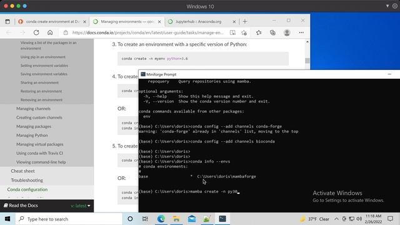Open 'Saving environment variables' link
The image size is (400, 225).
click(44, 74)
